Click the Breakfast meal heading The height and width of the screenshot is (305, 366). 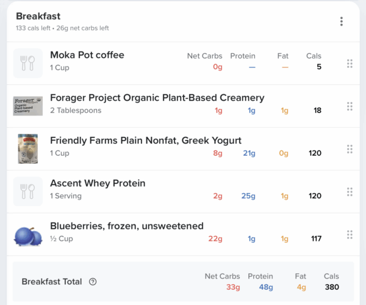tap(38, 16)
